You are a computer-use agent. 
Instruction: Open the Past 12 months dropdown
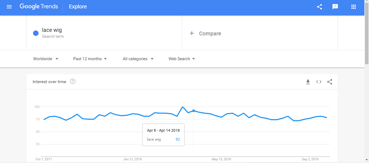[x=90, y=59]
